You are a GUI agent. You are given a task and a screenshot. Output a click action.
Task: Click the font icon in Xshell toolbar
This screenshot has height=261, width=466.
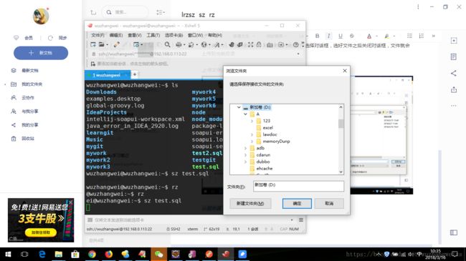217,45
